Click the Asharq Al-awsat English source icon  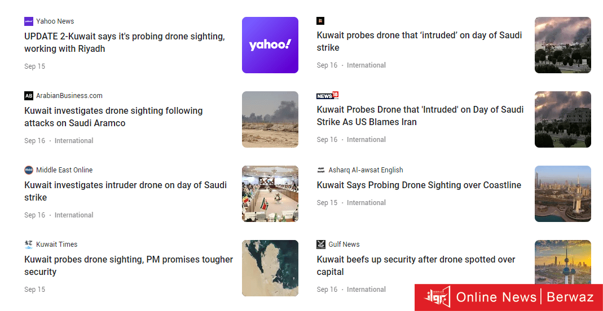[x=321, y=170]
